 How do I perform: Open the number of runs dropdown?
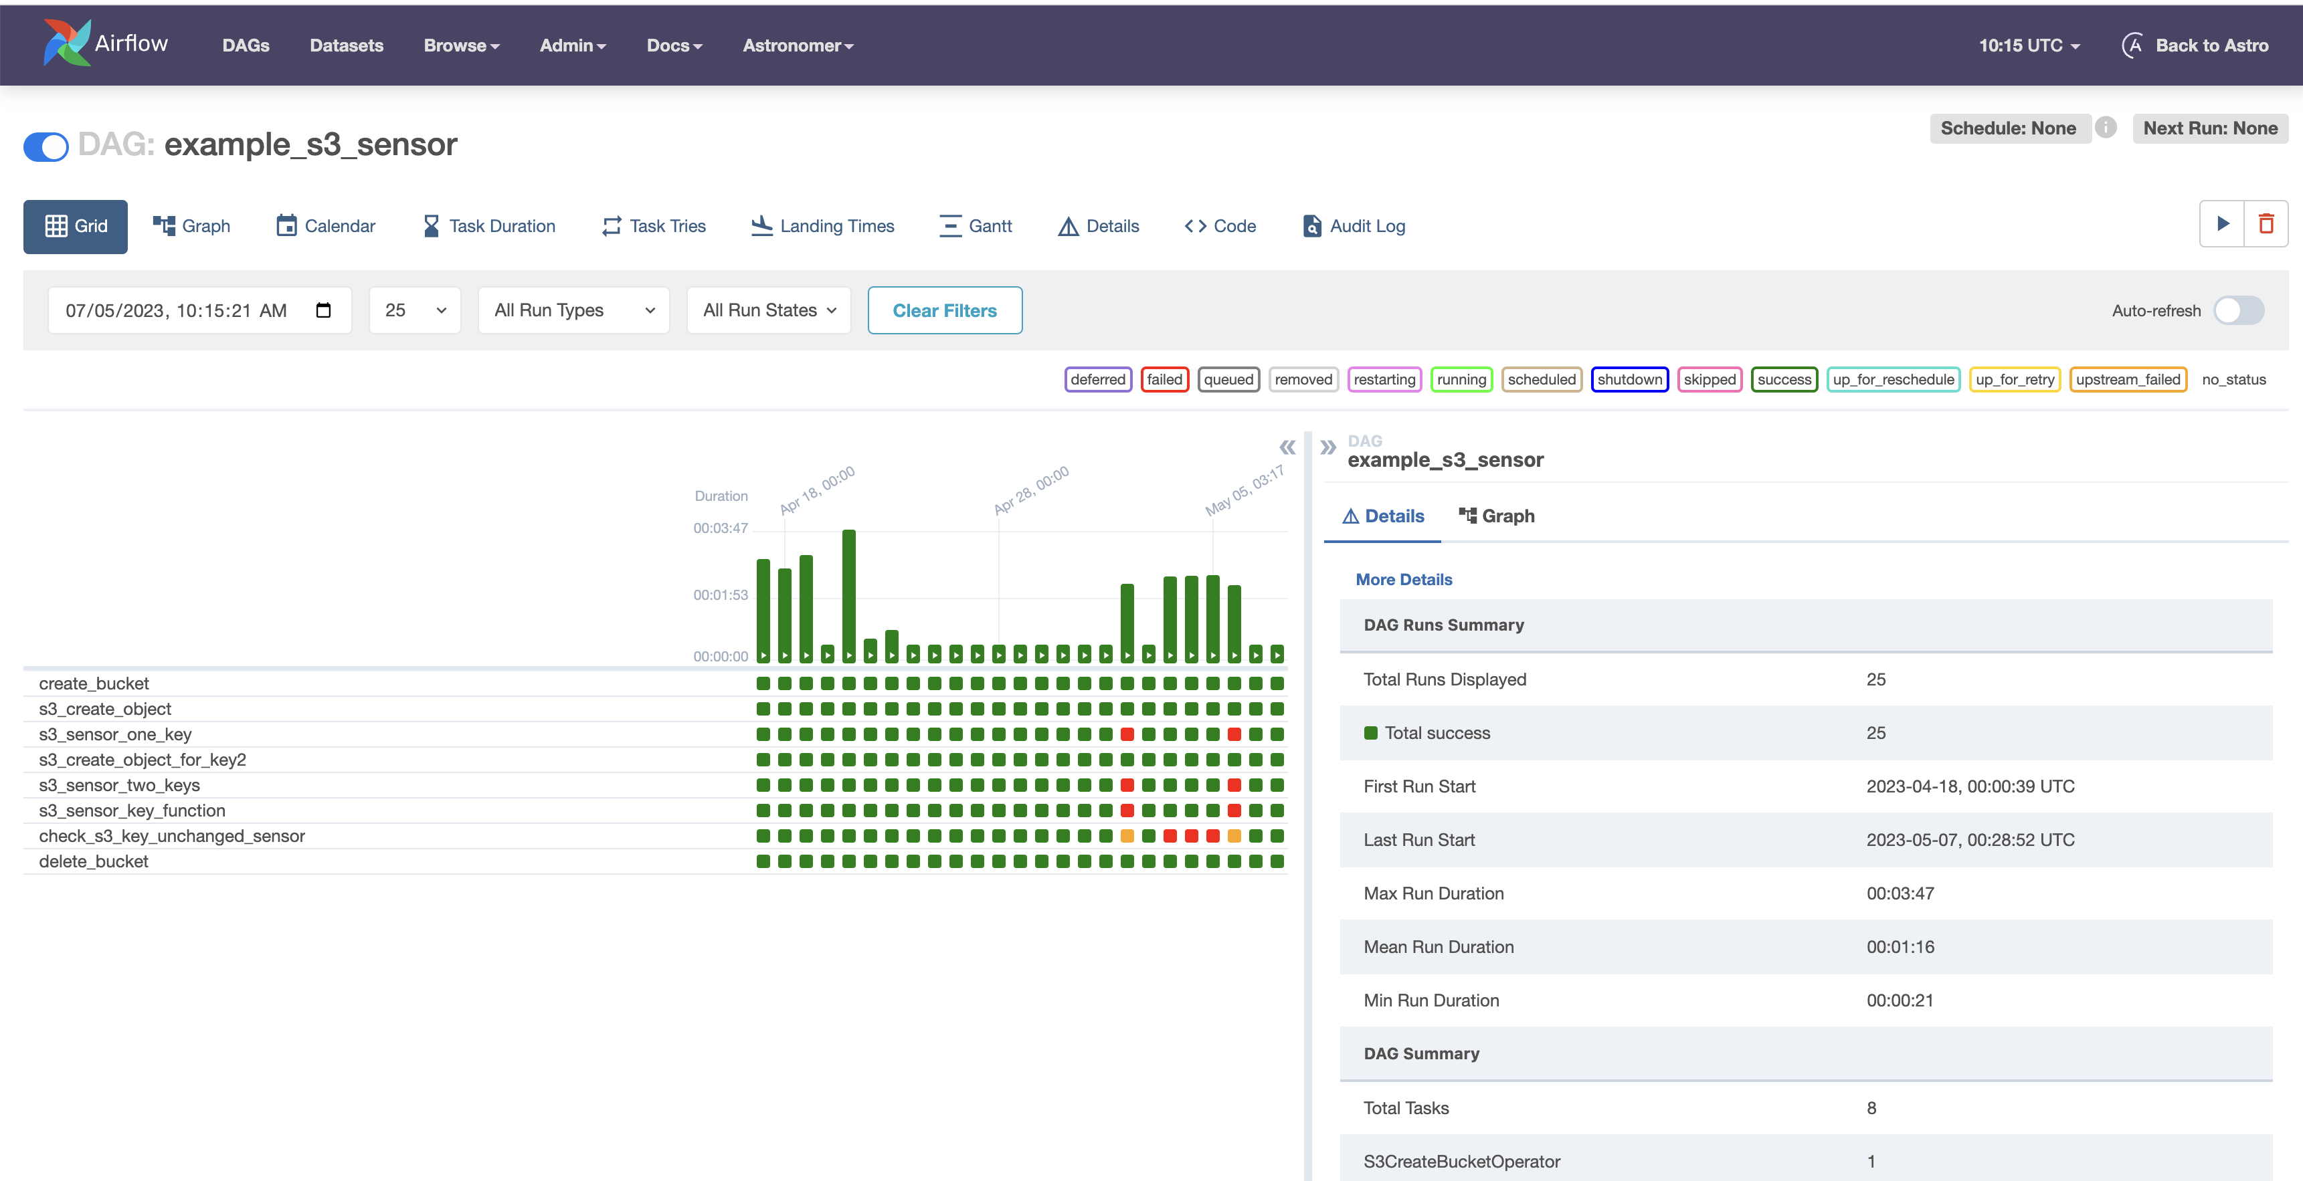click(x=415, y=310)
